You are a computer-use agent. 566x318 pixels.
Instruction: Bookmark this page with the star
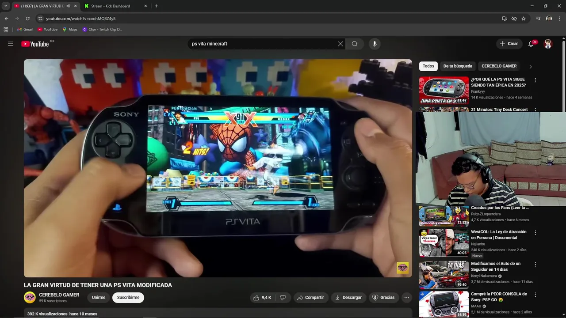point(524,19)
